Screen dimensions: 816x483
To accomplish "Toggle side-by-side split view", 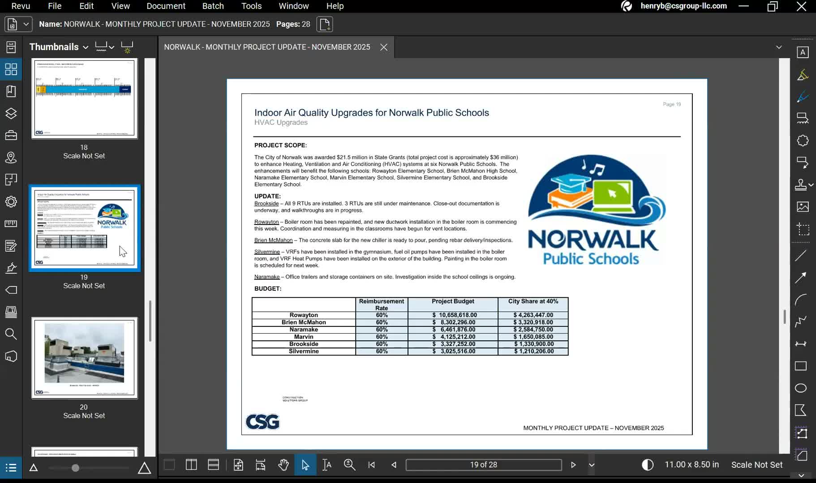I will pyautogui.click(x=191, y=465).
